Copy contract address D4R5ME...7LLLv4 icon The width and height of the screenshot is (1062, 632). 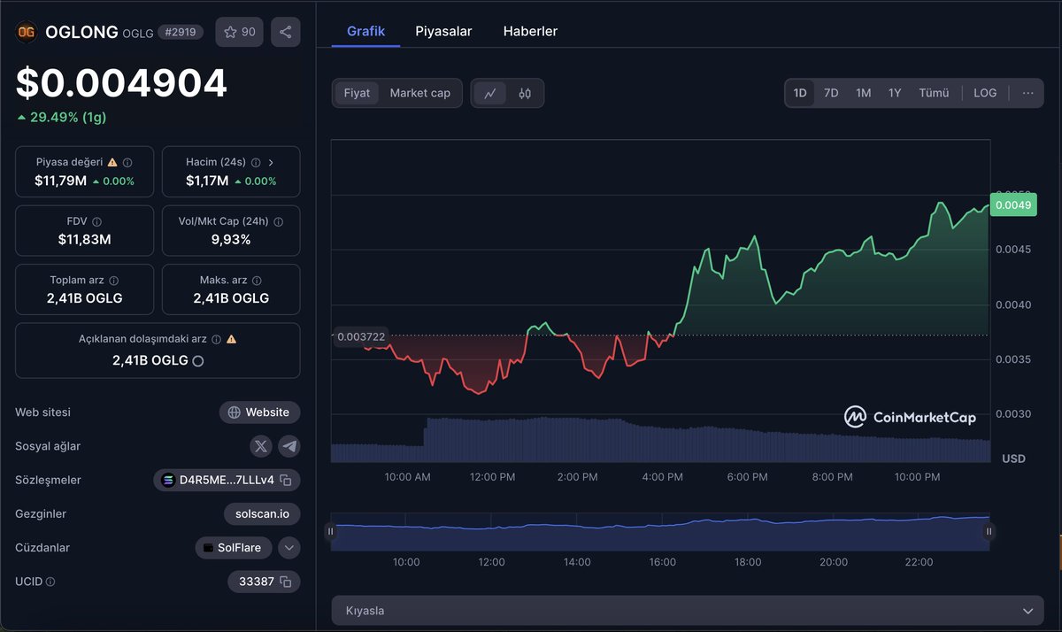[286, 481]
